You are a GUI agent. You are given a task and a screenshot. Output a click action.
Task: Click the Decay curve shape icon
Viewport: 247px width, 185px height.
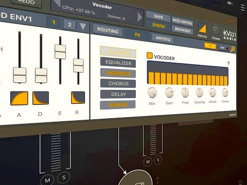tap(41, 98)
